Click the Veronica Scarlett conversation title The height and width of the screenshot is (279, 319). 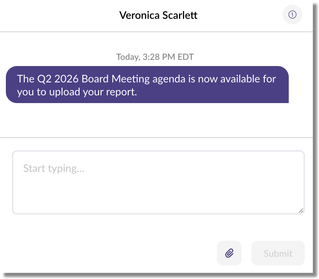point(158,15)
